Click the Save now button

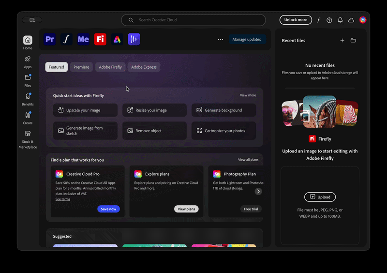[108, 209]
